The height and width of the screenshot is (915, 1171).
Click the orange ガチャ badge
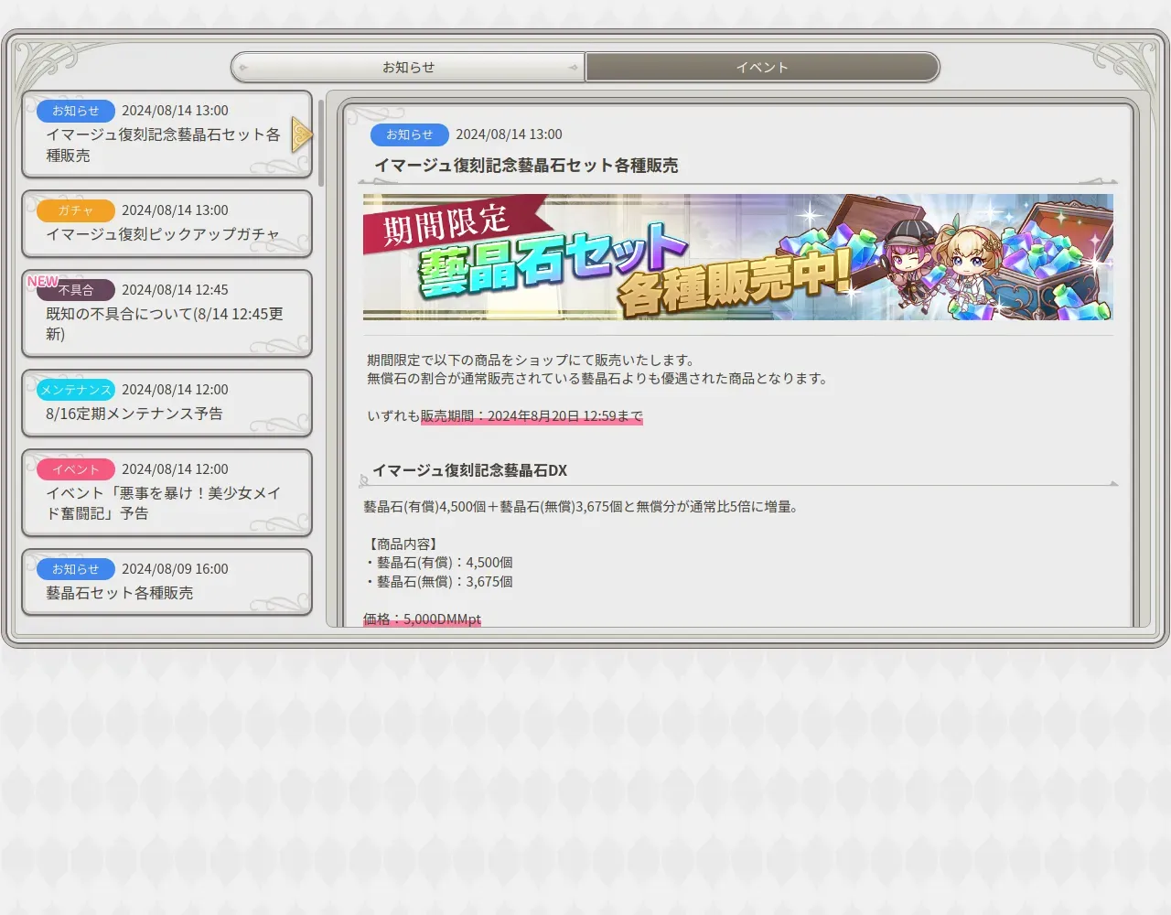pos(76,210)
